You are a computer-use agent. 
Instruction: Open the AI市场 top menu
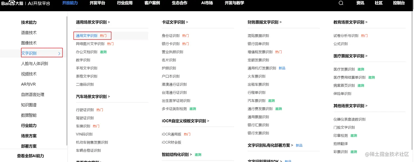pos(207,3)
